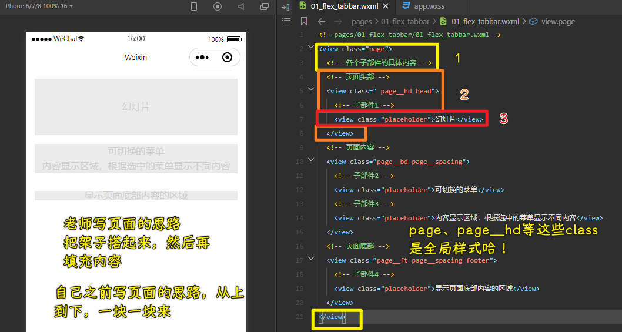The width and height of the screenshot is (622, 332).
Task: Click the 16:00 time in simulator status bar
Action: click(136, 39)
